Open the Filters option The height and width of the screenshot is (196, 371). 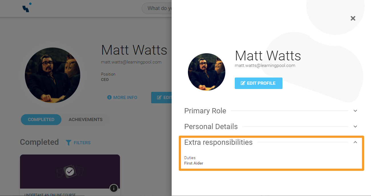[82, 142]
